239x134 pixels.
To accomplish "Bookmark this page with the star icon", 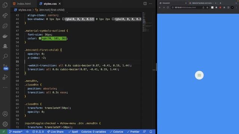I will coord(207,7).
